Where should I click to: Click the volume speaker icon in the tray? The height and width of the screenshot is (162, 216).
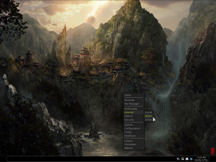[178, 159]
